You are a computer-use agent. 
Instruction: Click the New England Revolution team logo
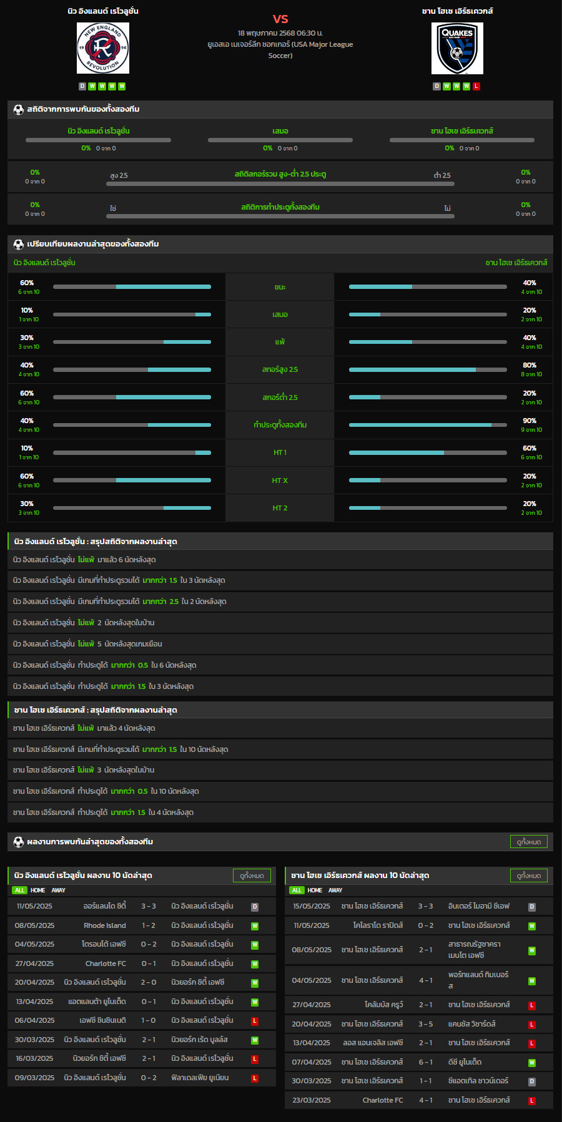103,48
